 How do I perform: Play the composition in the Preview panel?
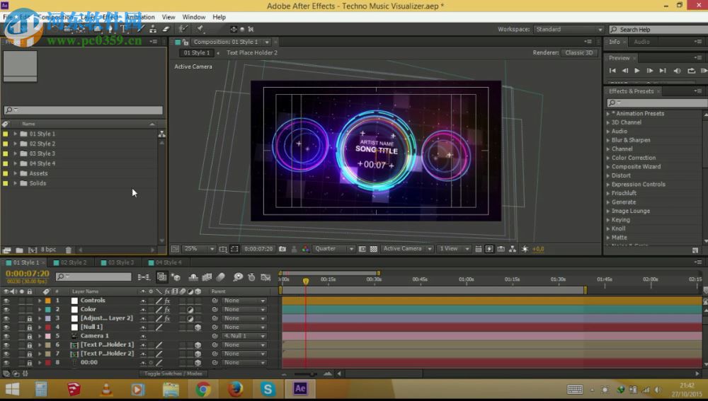pyautogui.click(x=637, y=71)
